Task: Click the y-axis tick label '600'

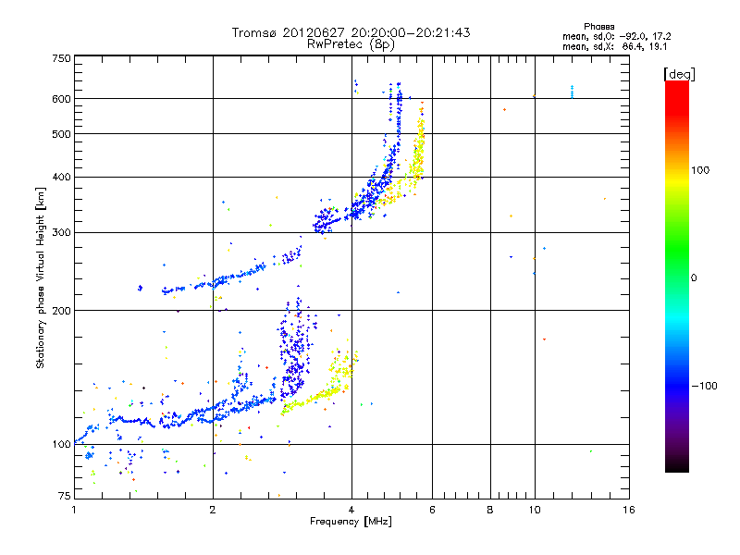Action: click(x=61, y=99)
